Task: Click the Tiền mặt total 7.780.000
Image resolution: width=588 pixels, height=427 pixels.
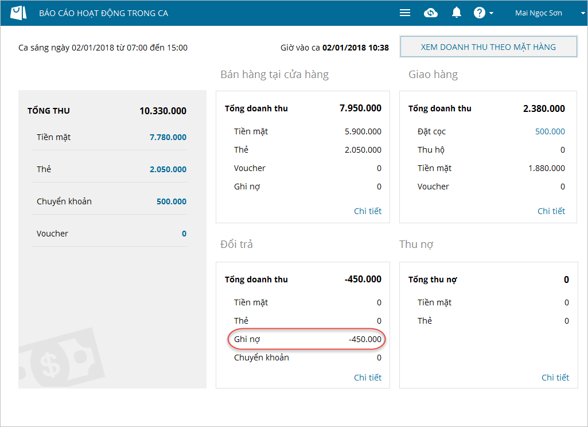Action: click(x=168, y=137)
